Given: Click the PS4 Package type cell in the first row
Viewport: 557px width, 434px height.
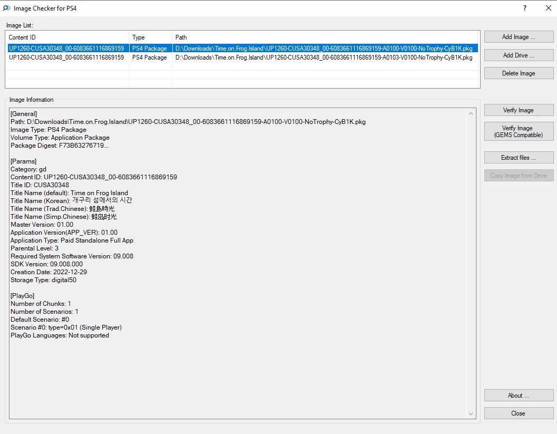Looking at the screenshot, I should [150, 49].
